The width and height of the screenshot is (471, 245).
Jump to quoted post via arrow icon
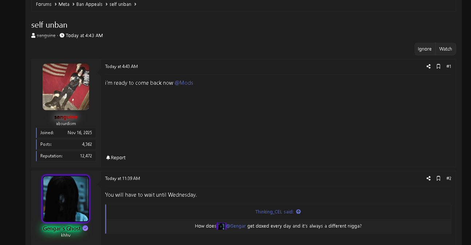pos(298,212)
